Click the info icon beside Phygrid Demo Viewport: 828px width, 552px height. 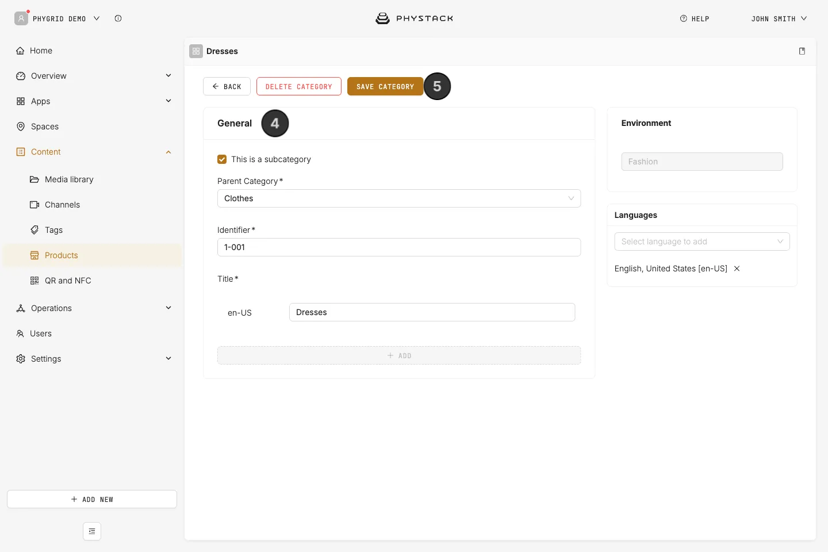point(118,18)
